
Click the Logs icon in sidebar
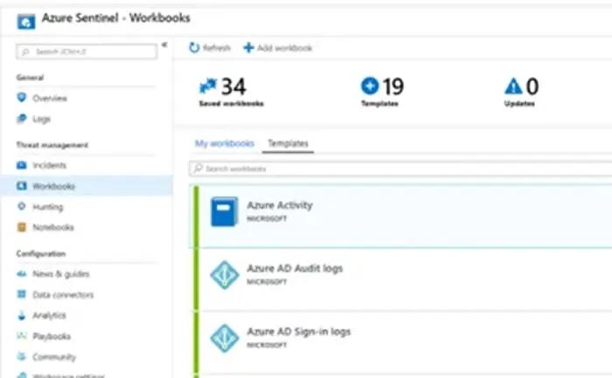[x=22, y=119]
